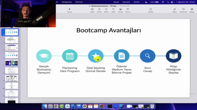Open Control Center in the menu bar
Viewport: 197px width, 110px height.
(172, 2)
